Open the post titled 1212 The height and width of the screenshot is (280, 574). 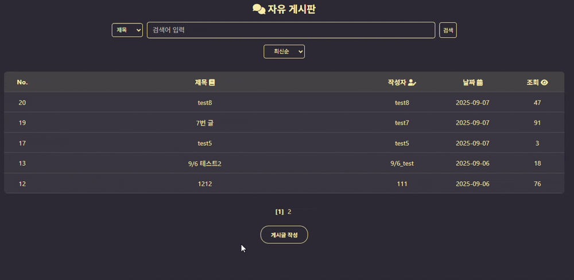[x=205, y=184]
